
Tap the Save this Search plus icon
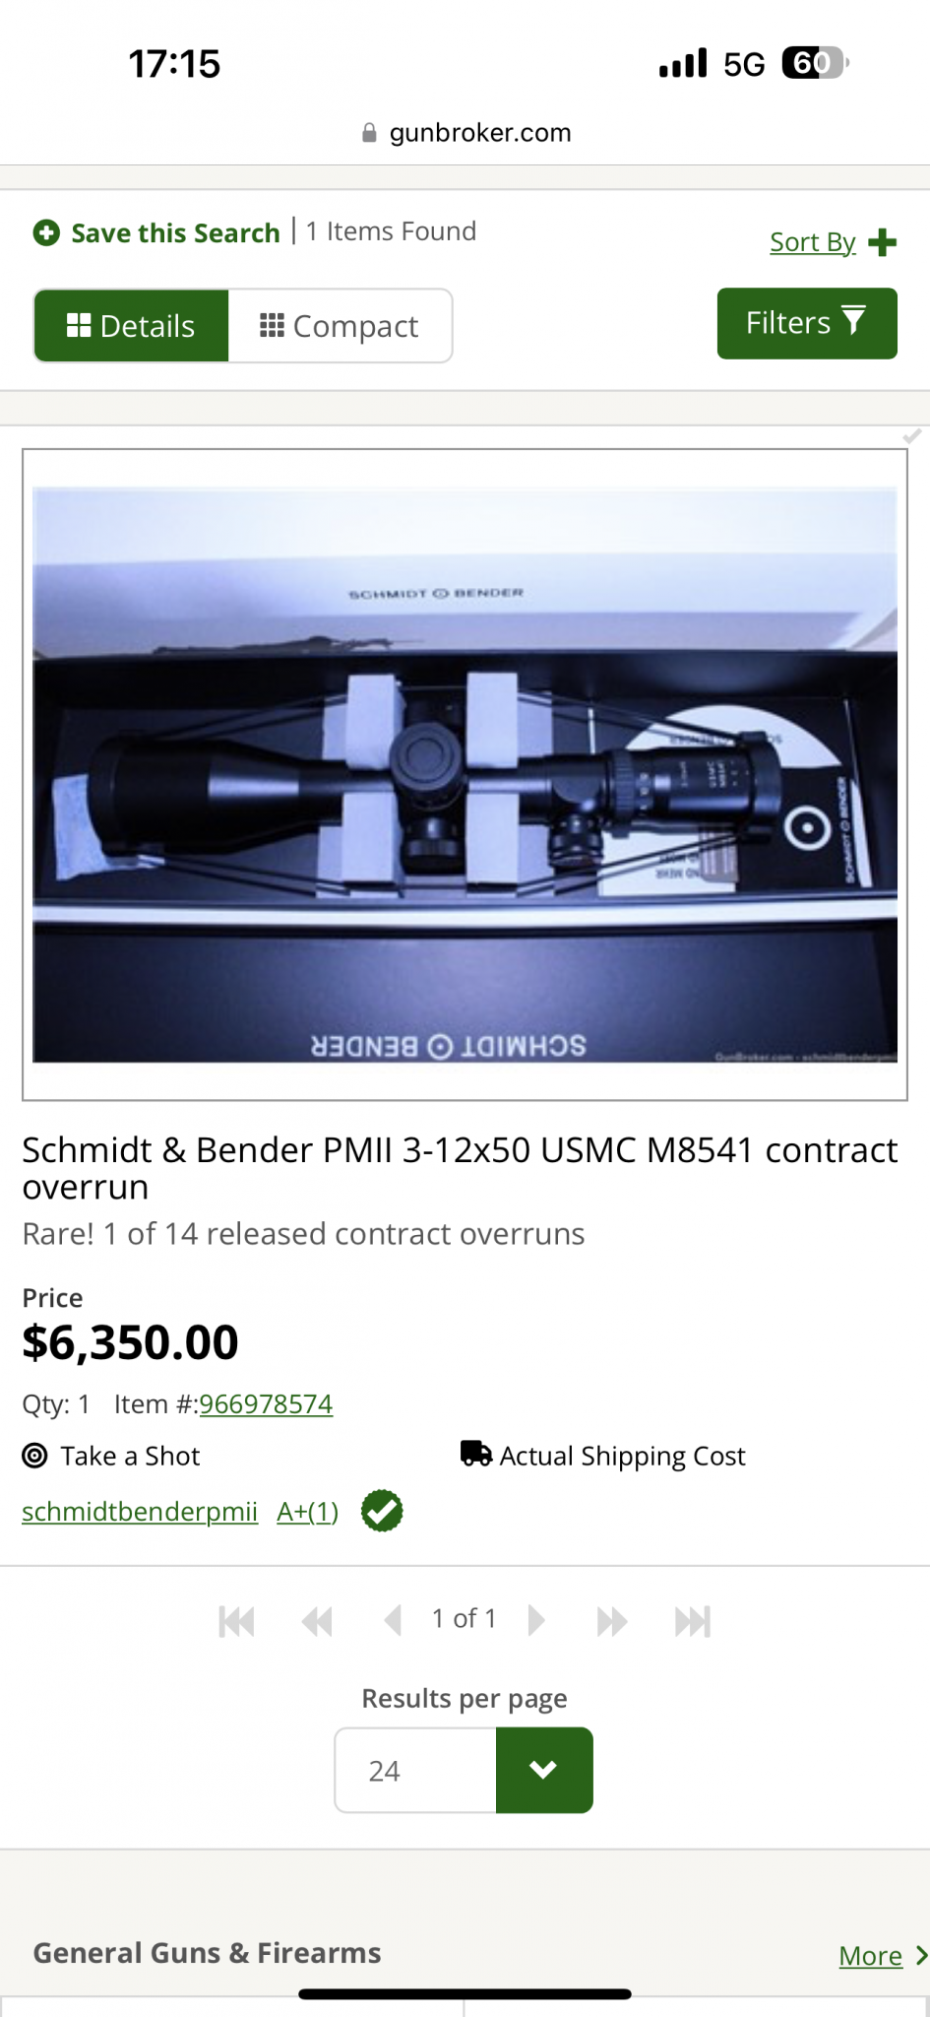(x=46, y=232)
